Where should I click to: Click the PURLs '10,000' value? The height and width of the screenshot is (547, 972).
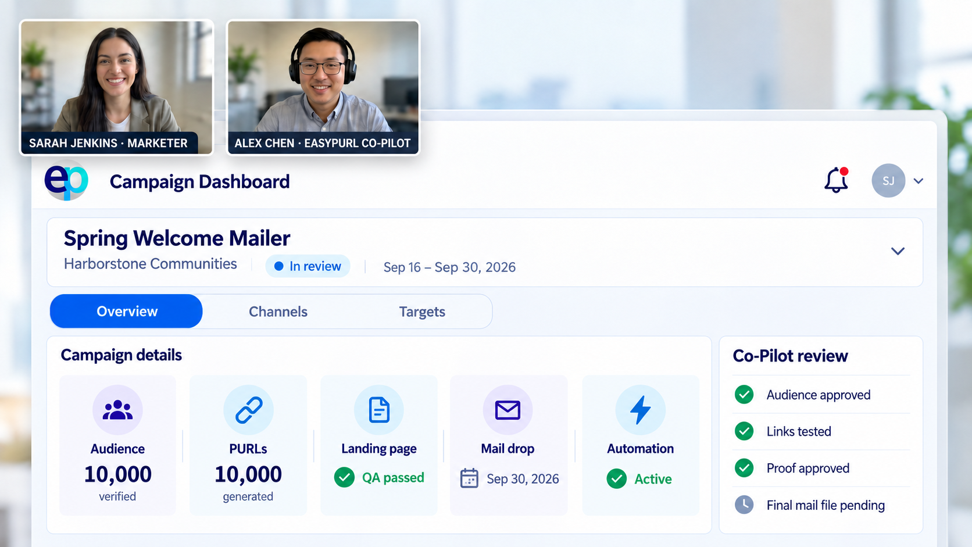[248, 474]
